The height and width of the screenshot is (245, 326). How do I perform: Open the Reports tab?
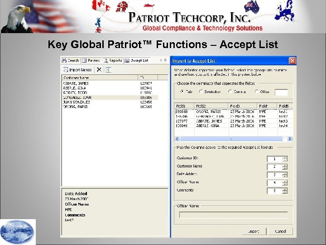pyautogui.click(x=113, y=60)
